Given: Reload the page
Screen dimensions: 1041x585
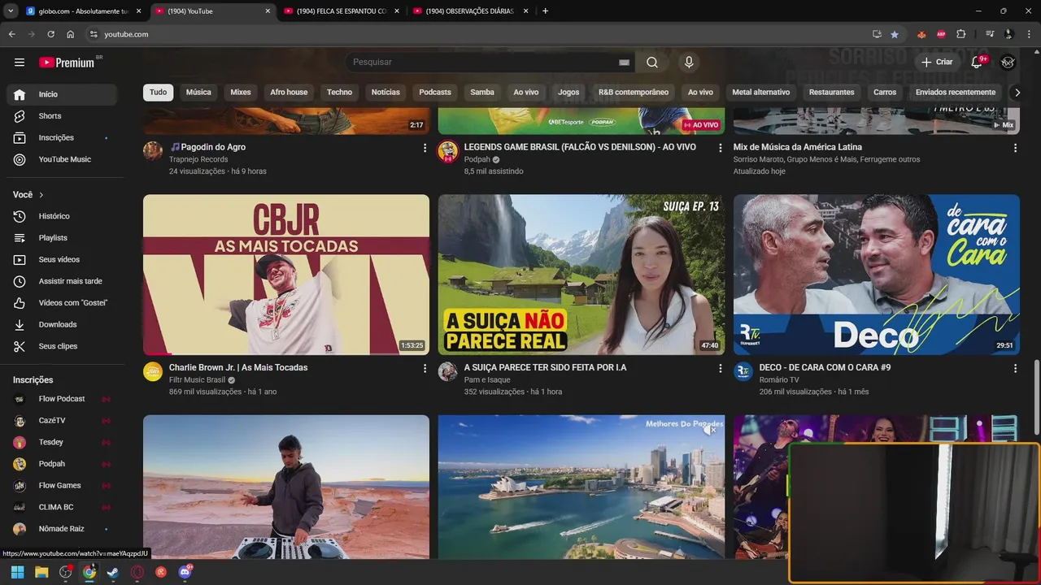Looking at the screenshot, I should (50, 34).
